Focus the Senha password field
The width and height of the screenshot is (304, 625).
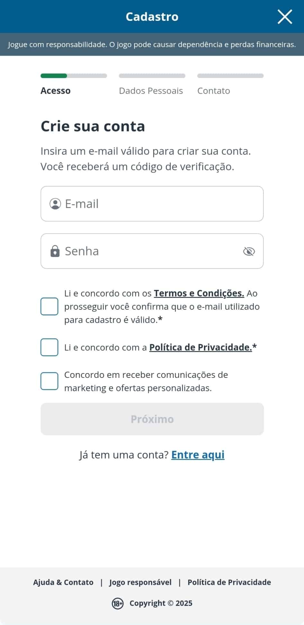(x=151, y=251)
